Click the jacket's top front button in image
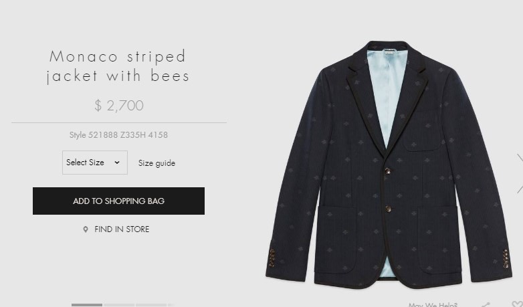This screenshot has width=523, height=307. click(388, 171)
